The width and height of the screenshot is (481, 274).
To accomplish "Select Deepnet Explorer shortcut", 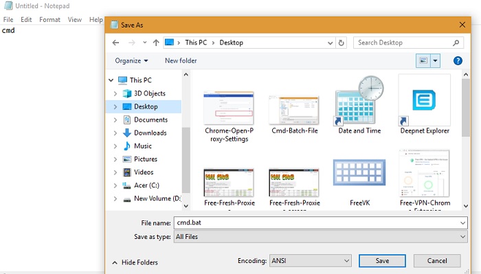I will click(x=425, y=104).
